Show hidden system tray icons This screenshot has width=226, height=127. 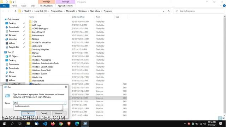click(185, 124)
